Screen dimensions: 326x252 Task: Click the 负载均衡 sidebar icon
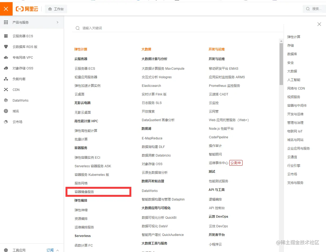(6, 79)
